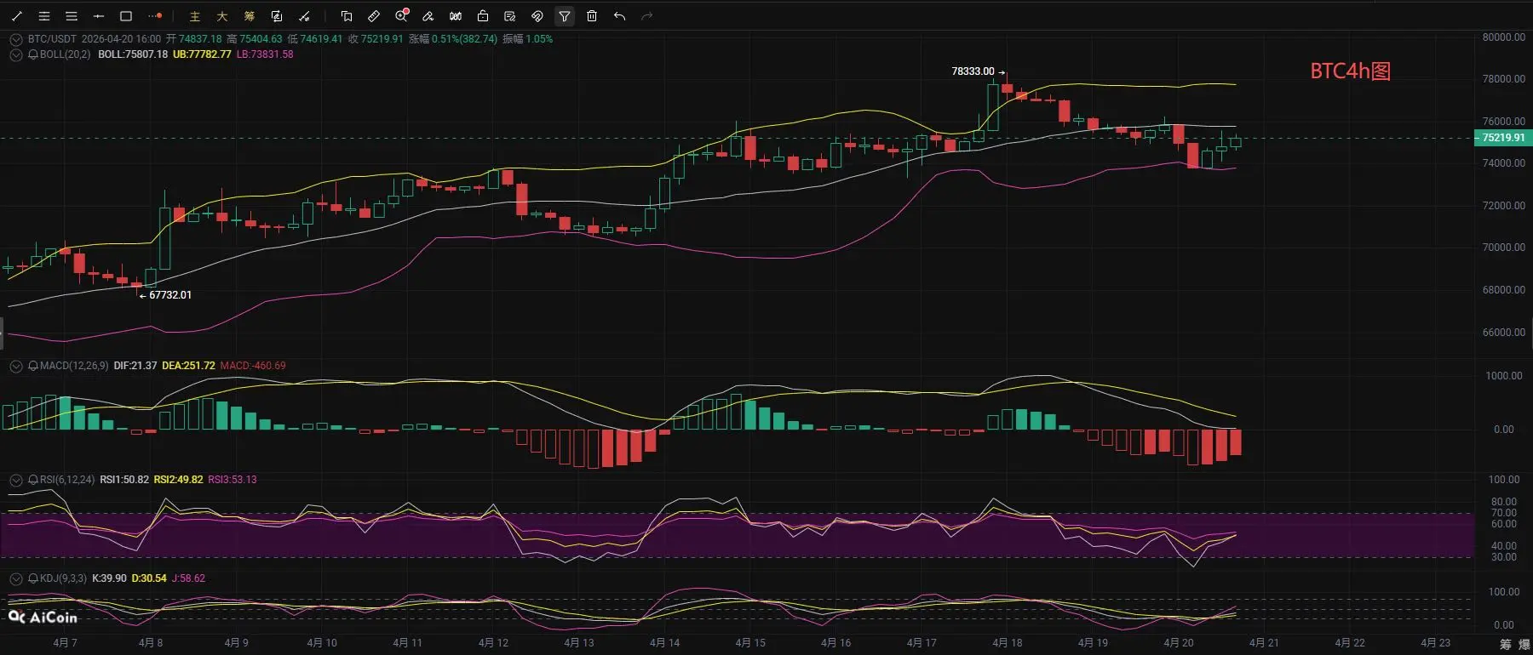Viewport: 1533px width, 655px height.
Task: Click the line-with-check drawing icon
Action: coord(304,16)
